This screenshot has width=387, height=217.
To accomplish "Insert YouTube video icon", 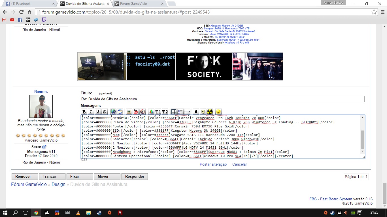I will 136,112.
